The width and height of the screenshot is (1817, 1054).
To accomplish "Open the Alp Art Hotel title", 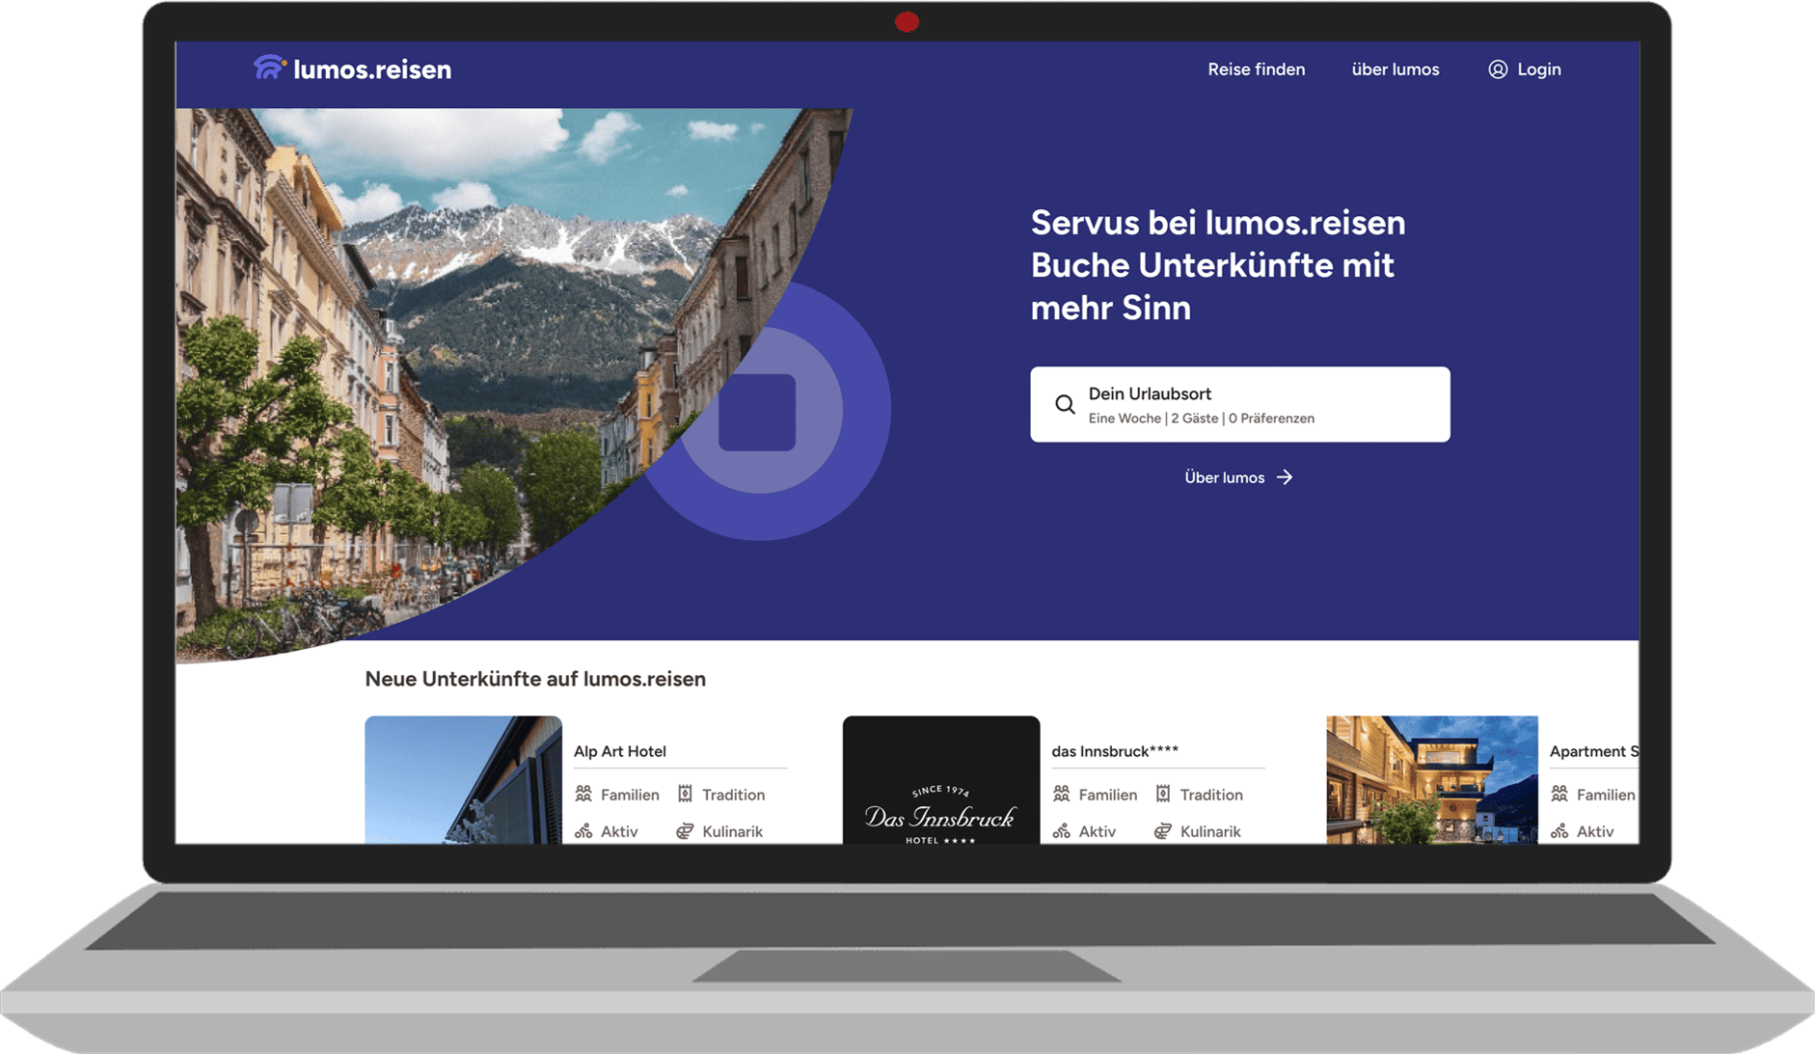I will click(x=619, y=751).
